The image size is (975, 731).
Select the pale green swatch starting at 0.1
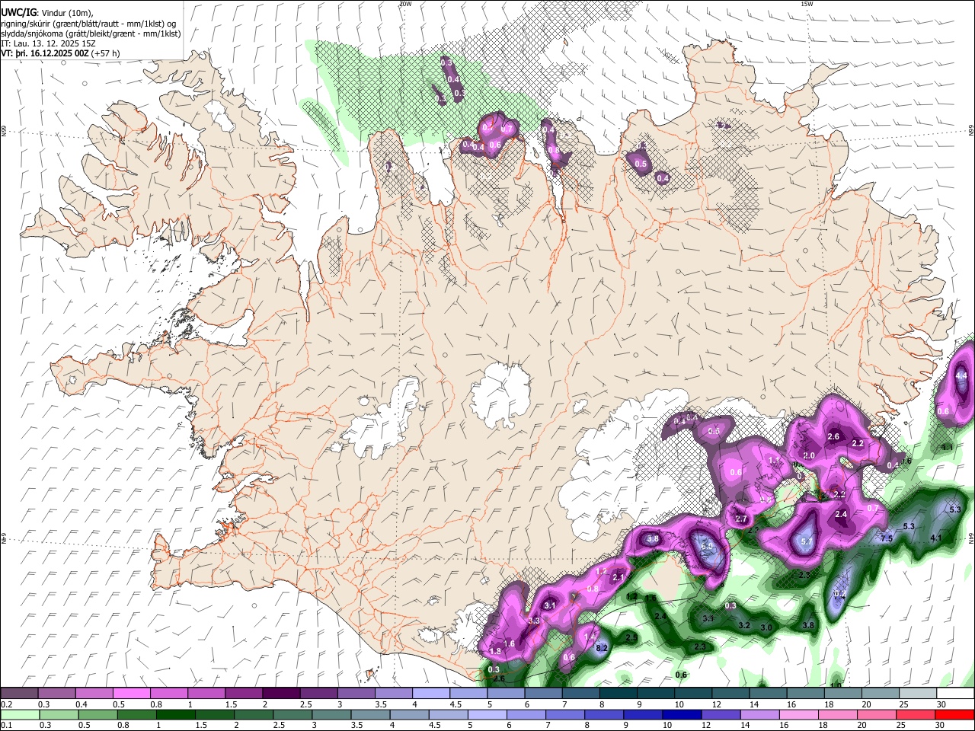[20, 715]
